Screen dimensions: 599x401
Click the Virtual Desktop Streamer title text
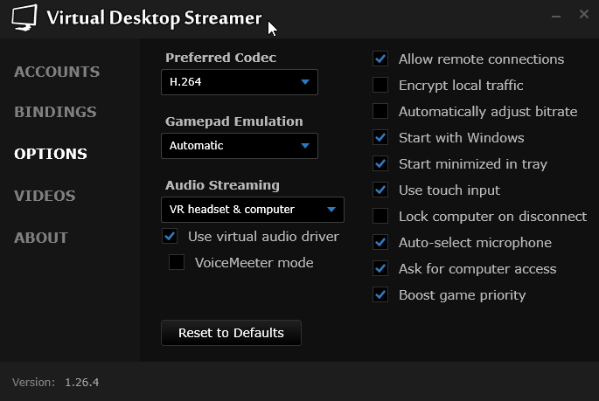tap(154, 18)
